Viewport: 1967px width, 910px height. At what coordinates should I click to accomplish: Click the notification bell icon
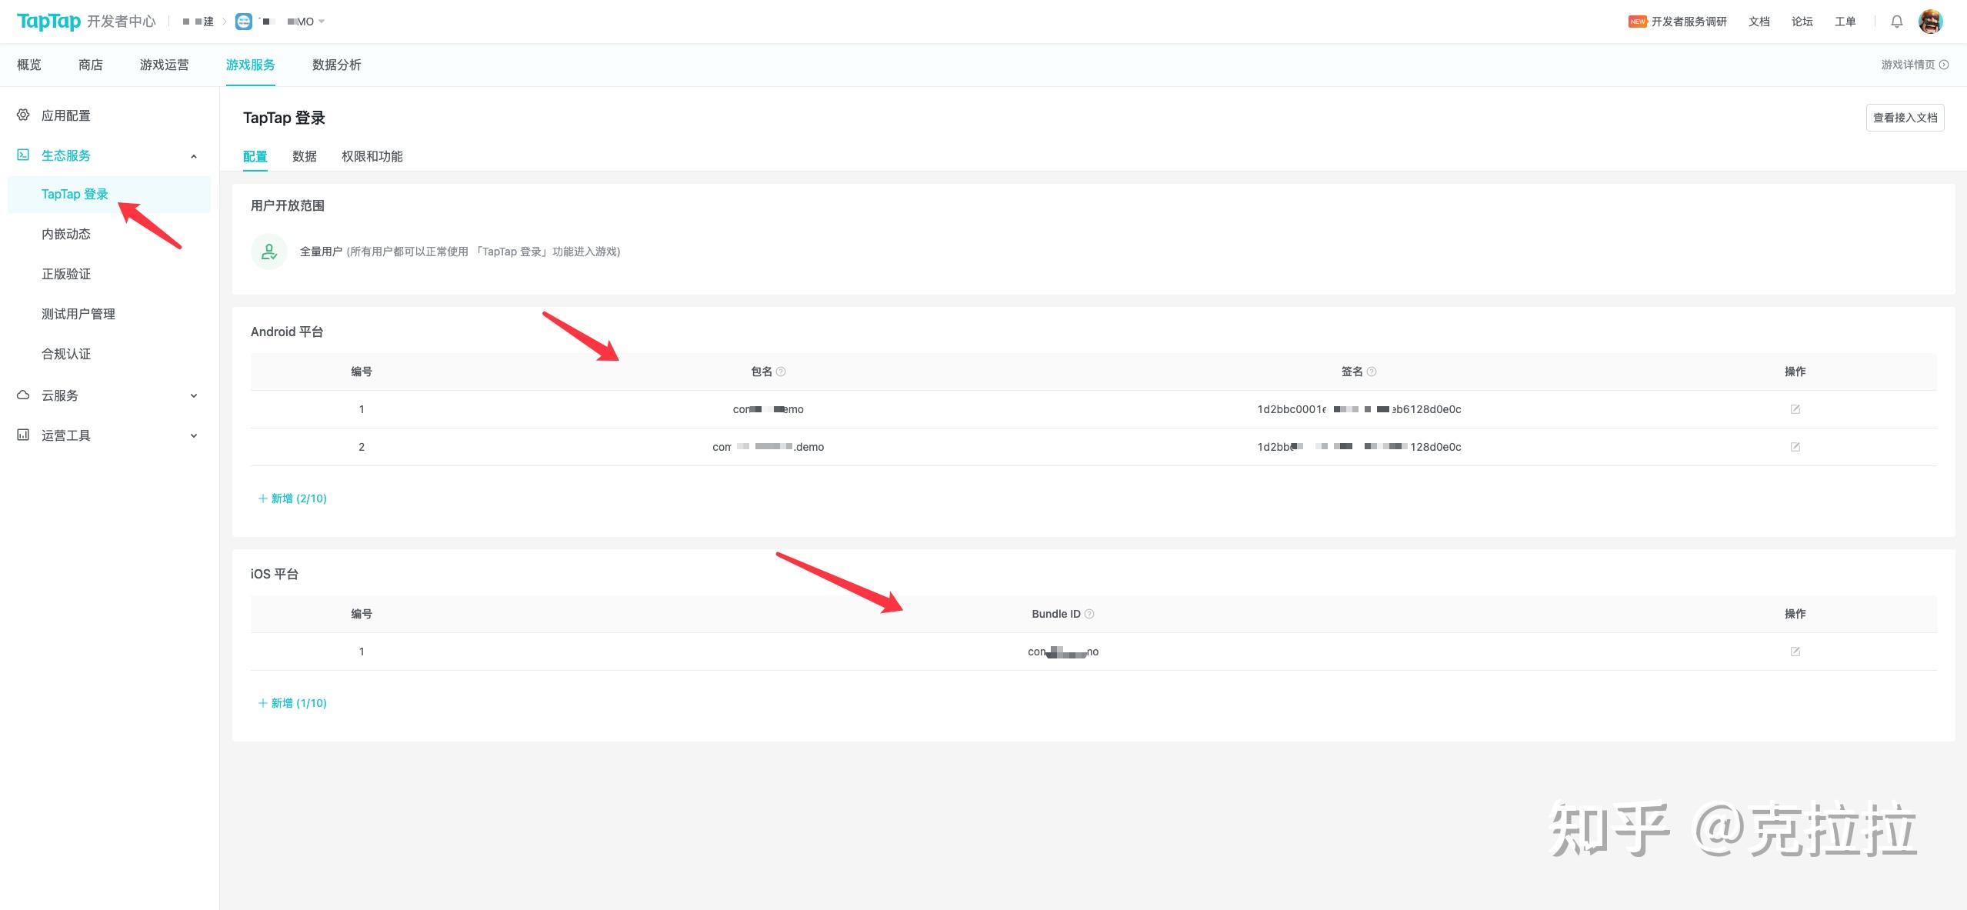(x=1896, y=22)
